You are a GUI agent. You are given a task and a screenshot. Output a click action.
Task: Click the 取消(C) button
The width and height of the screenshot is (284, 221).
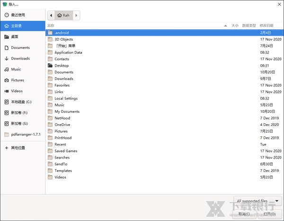pos(245,213)
